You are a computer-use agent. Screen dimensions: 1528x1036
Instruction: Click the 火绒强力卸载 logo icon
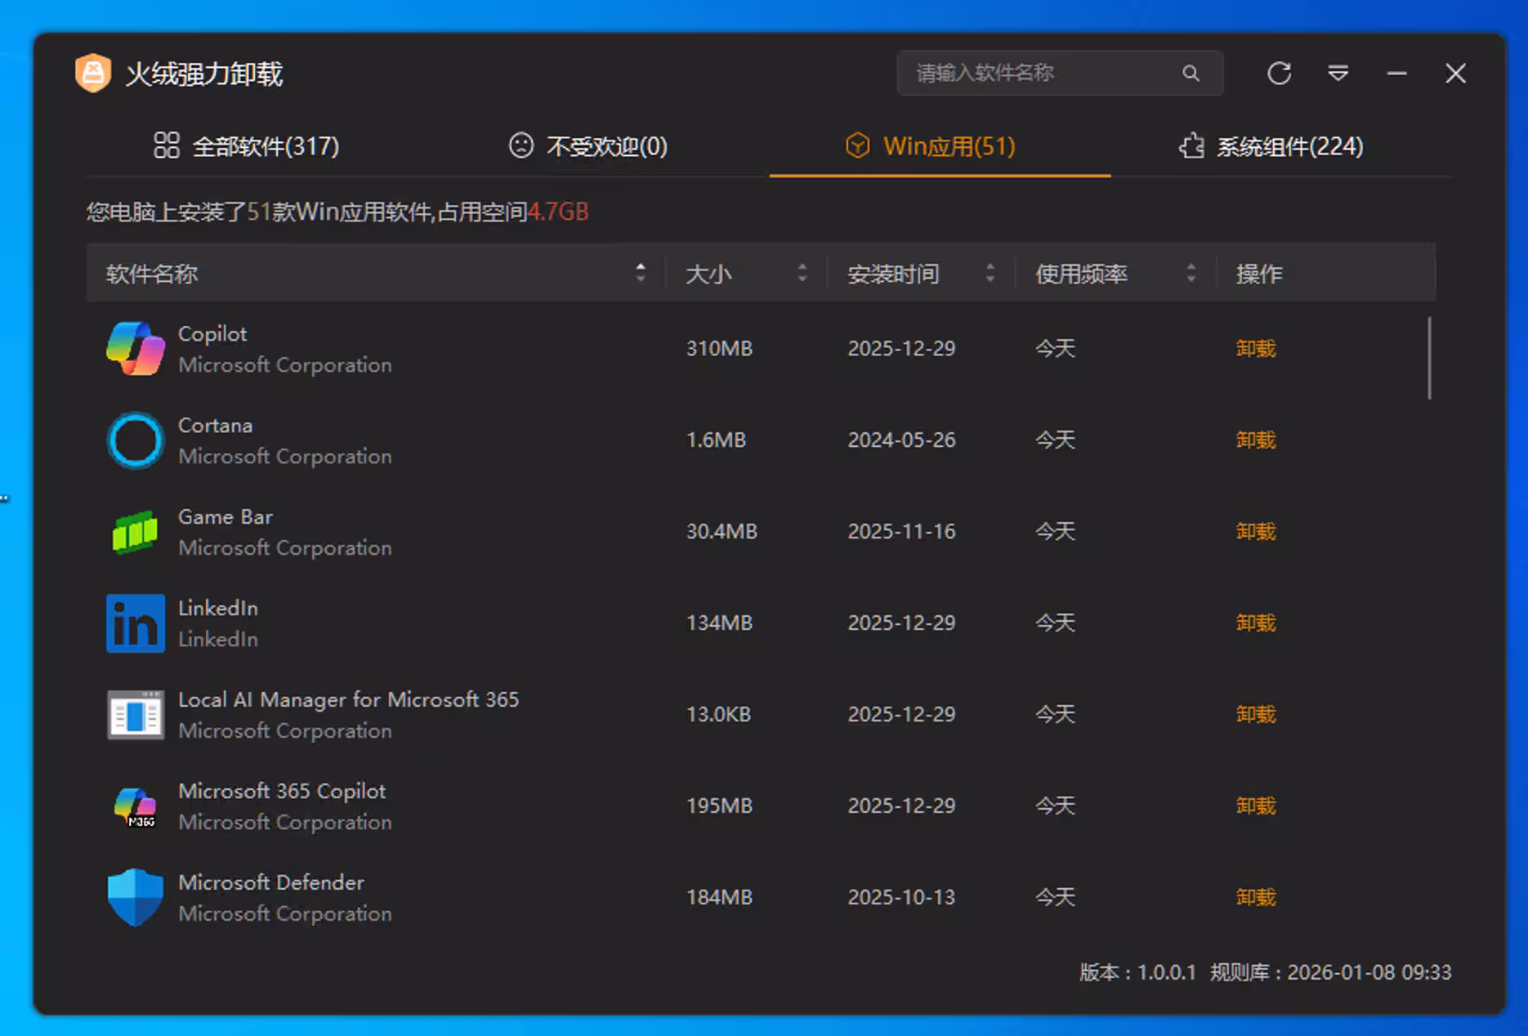[93, 74]
